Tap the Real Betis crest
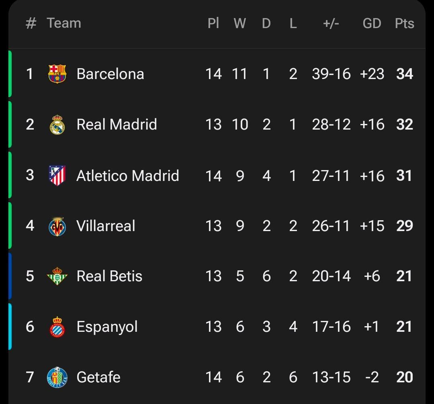Screen dimensions: 434x404 coord(57,276)
